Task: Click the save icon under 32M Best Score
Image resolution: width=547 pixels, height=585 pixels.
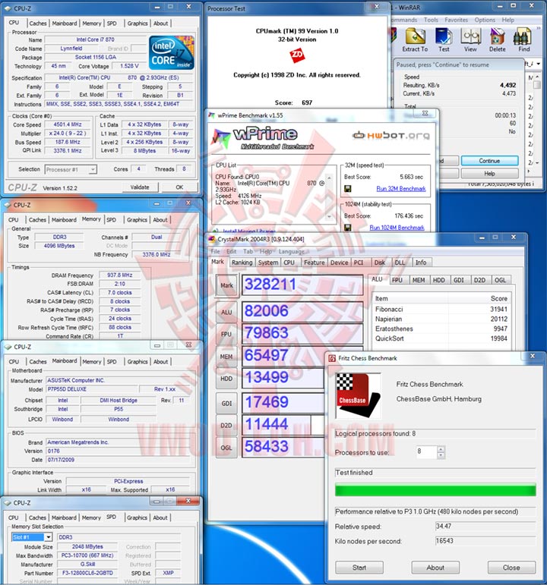Action: click(x=347, y=189)
